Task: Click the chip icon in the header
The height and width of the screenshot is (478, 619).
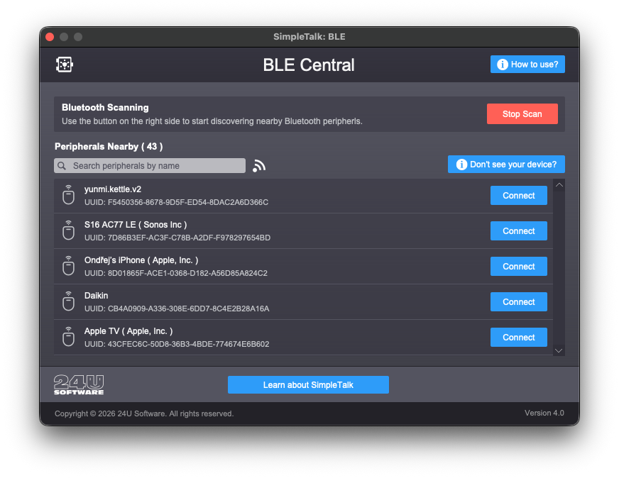Action: click(65, 65)
